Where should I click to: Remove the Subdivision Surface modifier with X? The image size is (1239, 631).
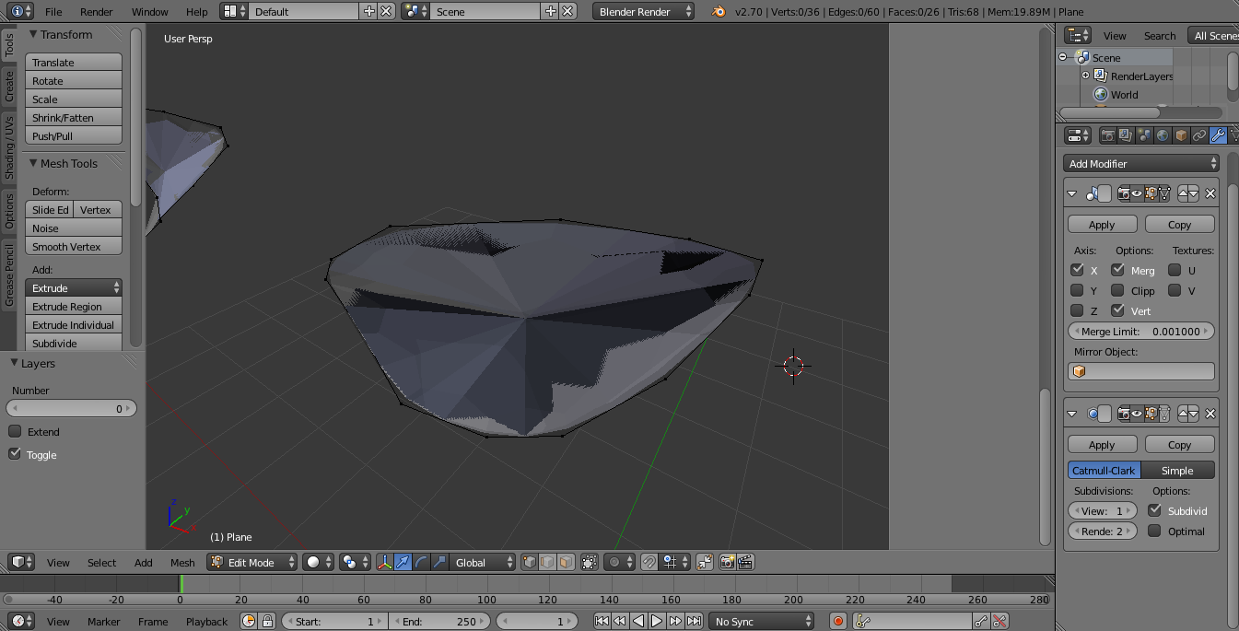[x=1210, y=414]
